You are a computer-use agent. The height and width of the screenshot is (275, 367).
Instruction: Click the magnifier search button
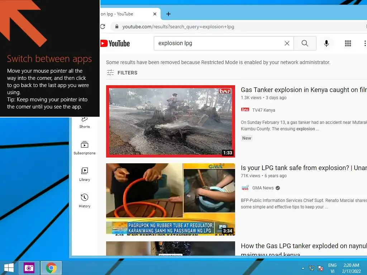coord(305,43)
